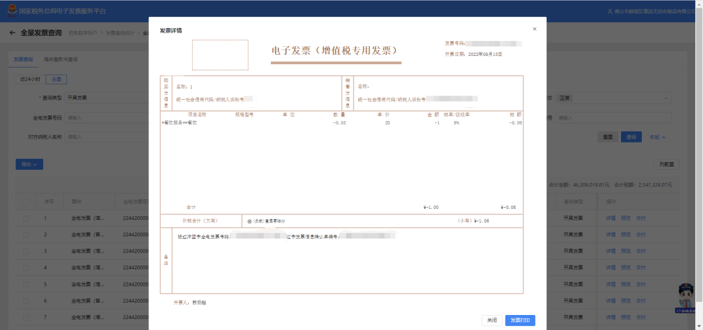Click the 对方纳税人名称 input field
Image resolution: width=703 pixels, height=330 pixels.
107,137
